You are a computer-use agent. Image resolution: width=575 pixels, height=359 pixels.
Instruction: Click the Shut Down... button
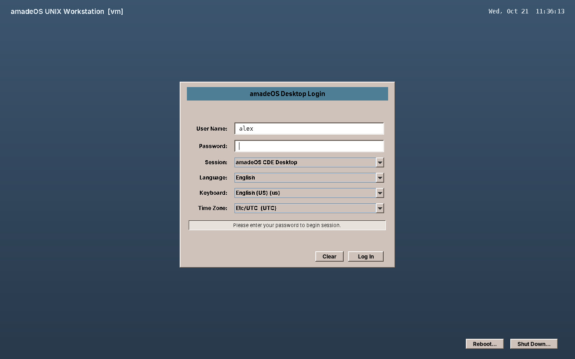coord(534,344)
